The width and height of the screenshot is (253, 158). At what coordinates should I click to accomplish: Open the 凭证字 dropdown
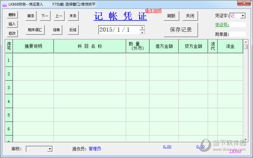243,16
